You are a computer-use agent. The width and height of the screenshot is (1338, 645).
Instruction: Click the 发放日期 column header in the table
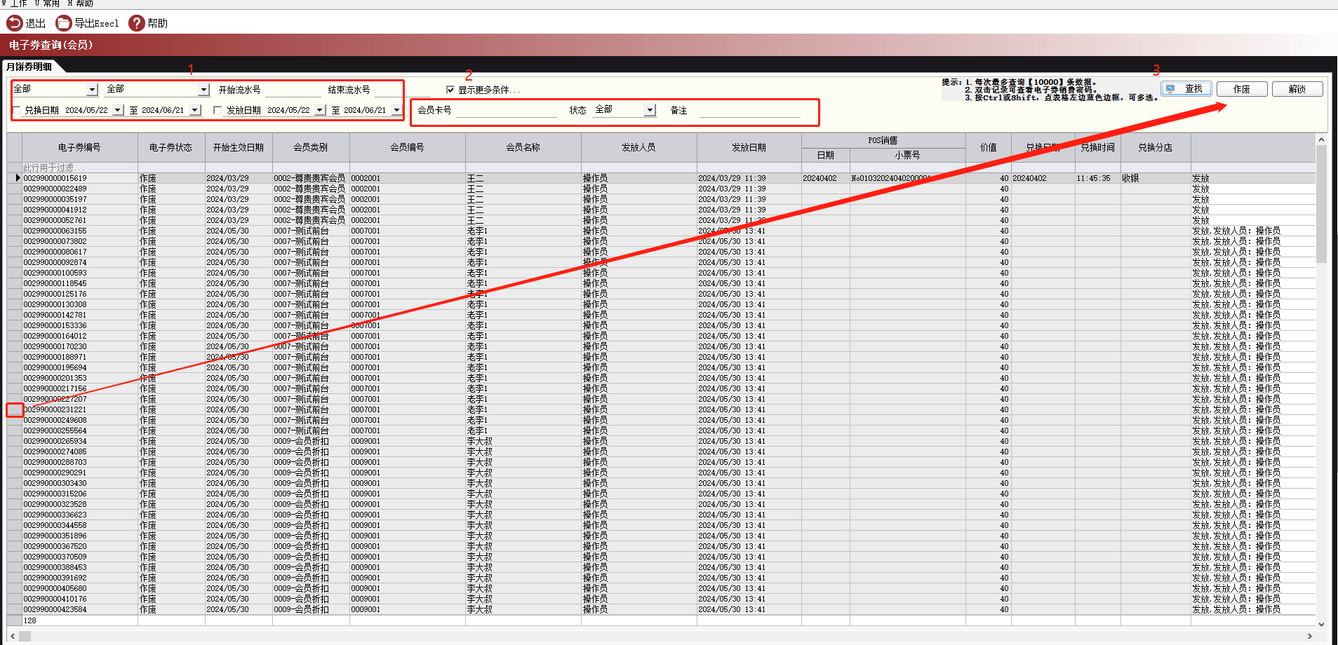[x=749, y=147]
